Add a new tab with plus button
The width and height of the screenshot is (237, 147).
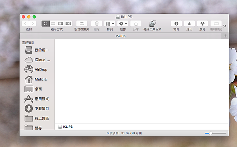click(225, 36)
